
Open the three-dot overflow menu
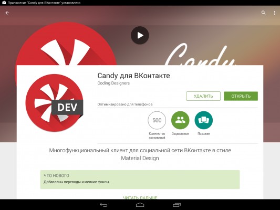pos(274,13)
